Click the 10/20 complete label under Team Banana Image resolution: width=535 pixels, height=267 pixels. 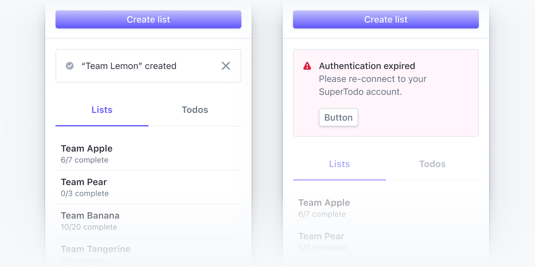pos(89,227)
